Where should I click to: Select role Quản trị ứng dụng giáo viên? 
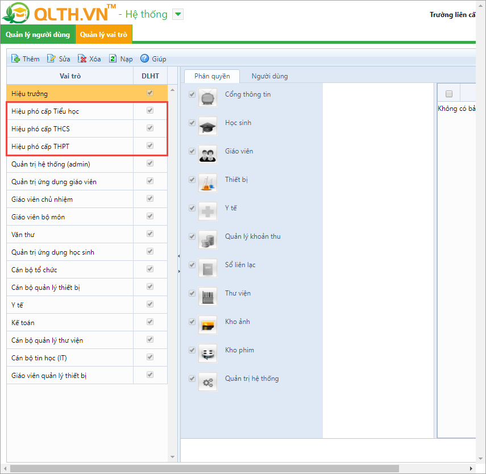tap(87, 182)
